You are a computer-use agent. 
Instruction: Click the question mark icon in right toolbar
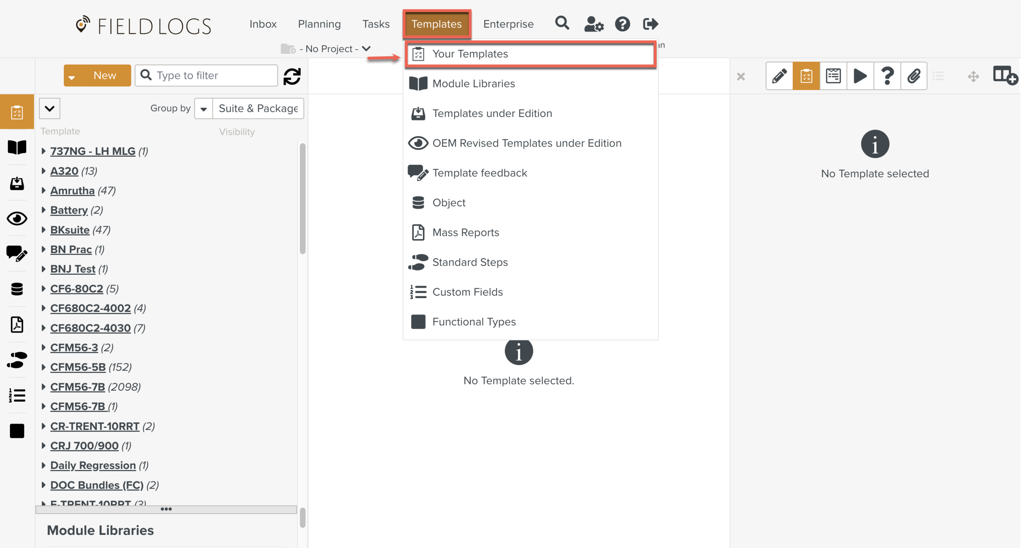coord(887,76)
